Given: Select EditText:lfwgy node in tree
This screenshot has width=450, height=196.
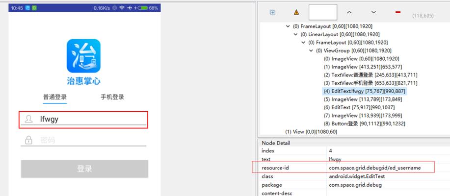Looking at the screenshot, I should click(x=365, y=91).
